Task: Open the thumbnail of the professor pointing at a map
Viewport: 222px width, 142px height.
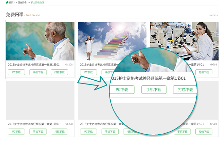Action: pos(40,41)
